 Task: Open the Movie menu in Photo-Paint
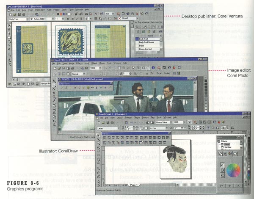102,63
